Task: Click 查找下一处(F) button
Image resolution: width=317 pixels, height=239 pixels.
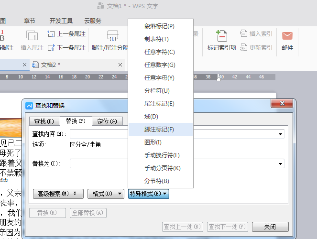Action: (228, 227)
